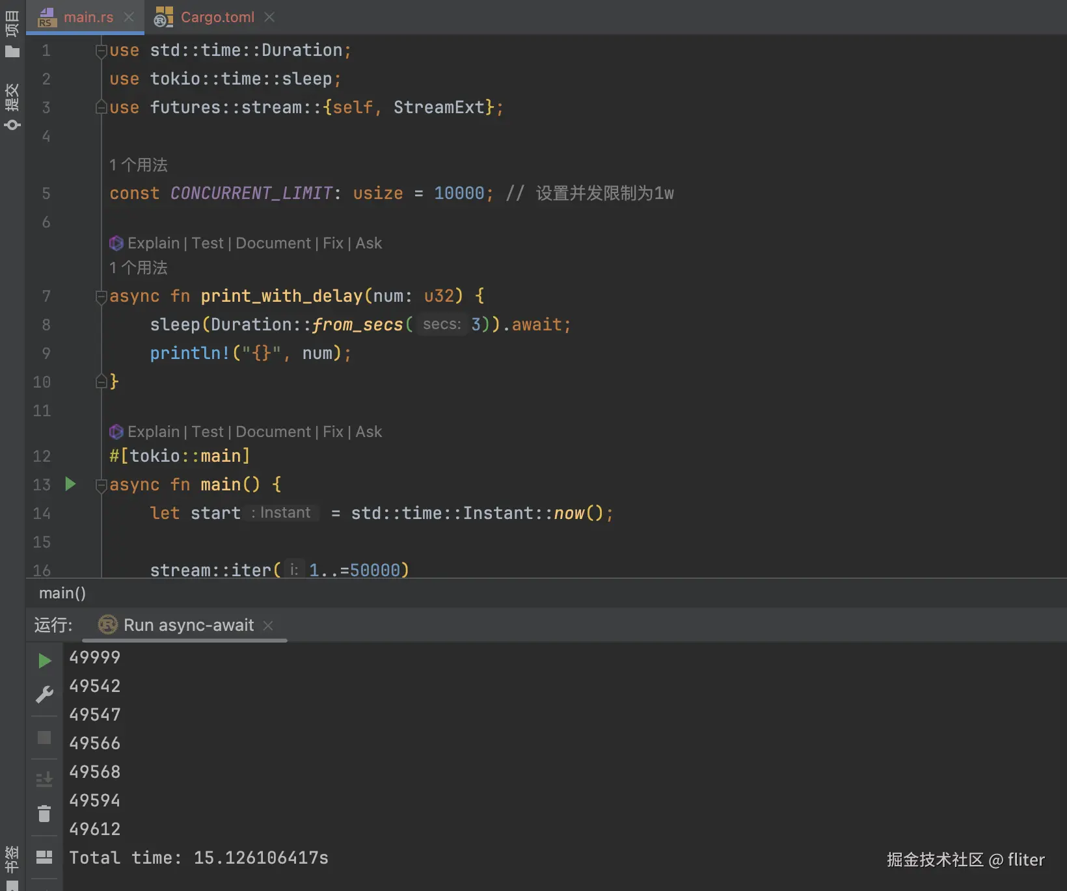Viewport: 1067px width, 891px height.
Task: Click the AI assistant icon above #[tokio::main]
Action: click(x=116, y=432)
